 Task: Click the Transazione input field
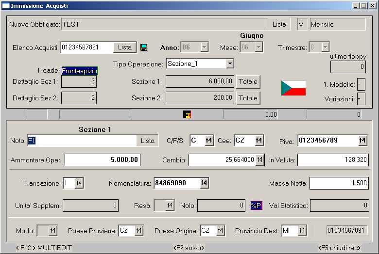tap(69, 183)
